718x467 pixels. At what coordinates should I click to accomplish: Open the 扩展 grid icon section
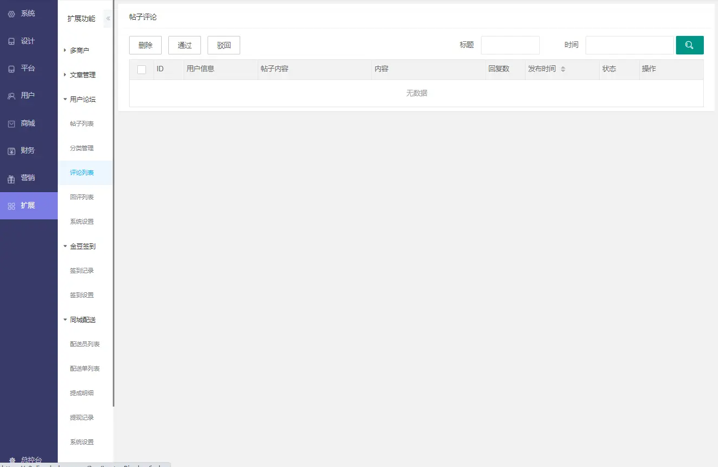pos(11,206)
